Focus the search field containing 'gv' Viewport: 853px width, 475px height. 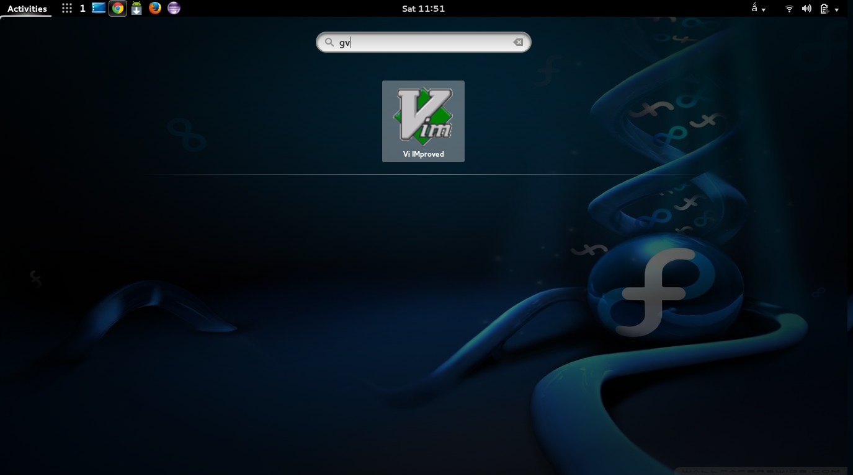[x=424, y=42]
